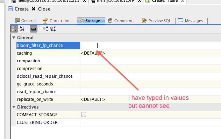Image resolution: width=221 pixels, height=139 pixels.
Task: Enable the COMPACT STORAGE checkbox
Action: click(x=84, y=114)
